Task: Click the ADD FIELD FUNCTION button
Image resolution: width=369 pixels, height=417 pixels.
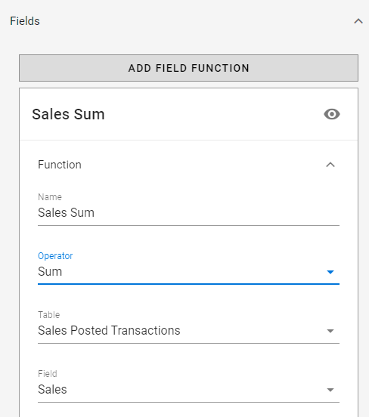Action: 188,68
